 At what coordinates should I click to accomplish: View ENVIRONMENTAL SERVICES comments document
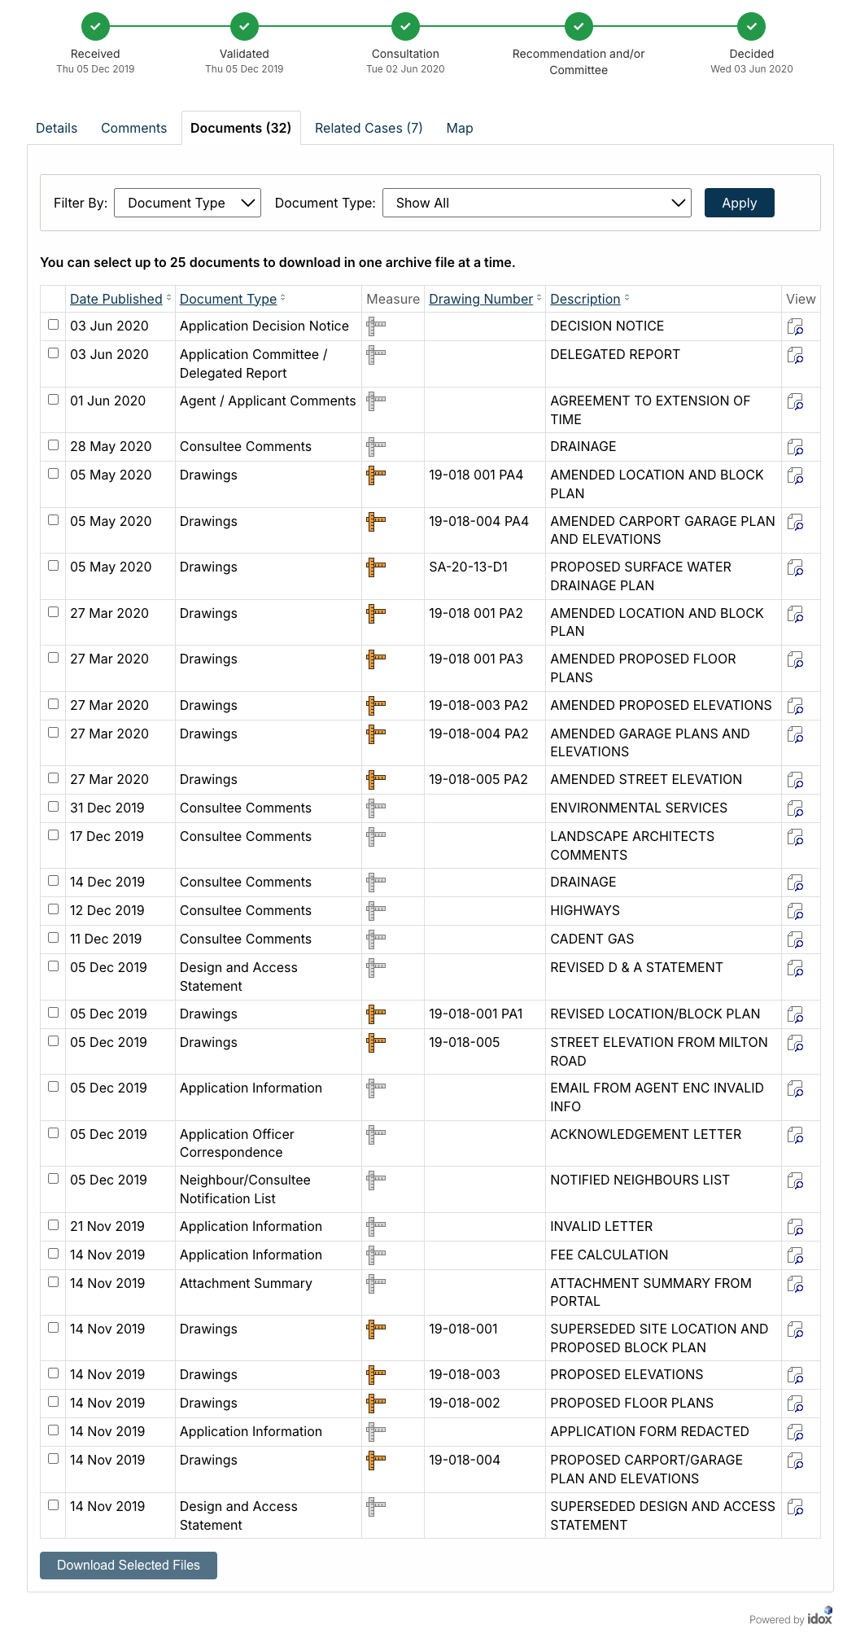(x=795, y=809)
